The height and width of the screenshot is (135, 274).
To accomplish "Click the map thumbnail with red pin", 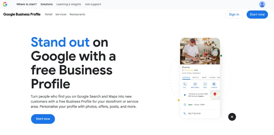I will click(215, 95).
